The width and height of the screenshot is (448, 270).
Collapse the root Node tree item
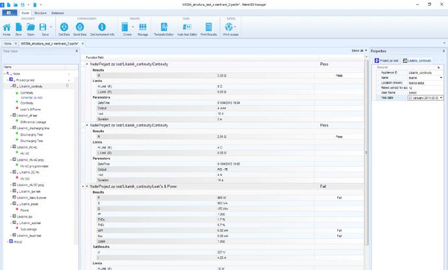pyautogui.click(x=5, y=73)
